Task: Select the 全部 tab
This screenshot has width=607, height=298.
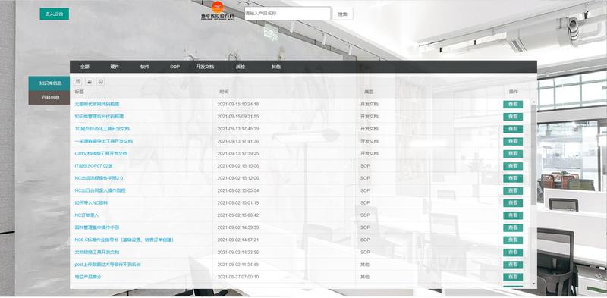Action: (85, 67)
